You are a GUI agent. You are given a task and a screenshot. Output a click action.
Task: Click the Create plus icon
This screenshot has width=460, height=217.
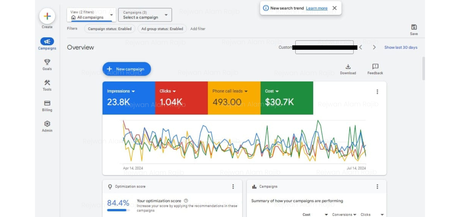[47, 16]
